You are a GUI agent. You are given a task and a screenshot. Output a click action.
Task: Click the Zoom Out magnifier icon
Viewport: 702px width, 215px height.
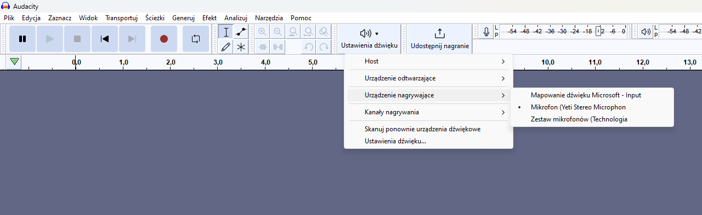pyautogui.click(x=278, y=32)
